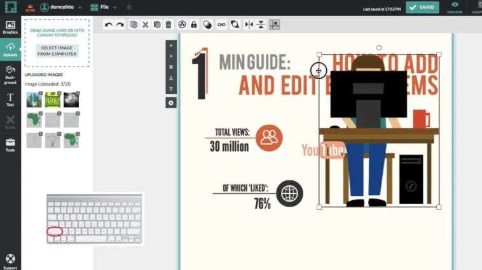Click the Undo arrow in the toolbar
Viewport: 482px width, 270px height.
point(109,25)
